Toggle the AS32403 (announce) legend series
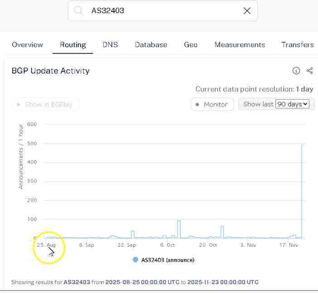Image resolution: width=318 pixels, height=294 pixels. (x=168, y=260)
